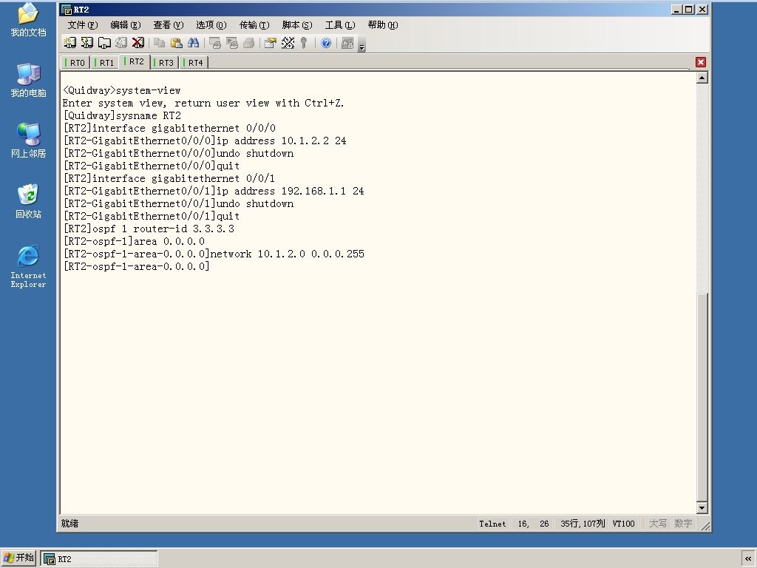The width and height of the screenshot is (757, 568).
Task: Close the current tab with red X
Action: tap(701, 62)
